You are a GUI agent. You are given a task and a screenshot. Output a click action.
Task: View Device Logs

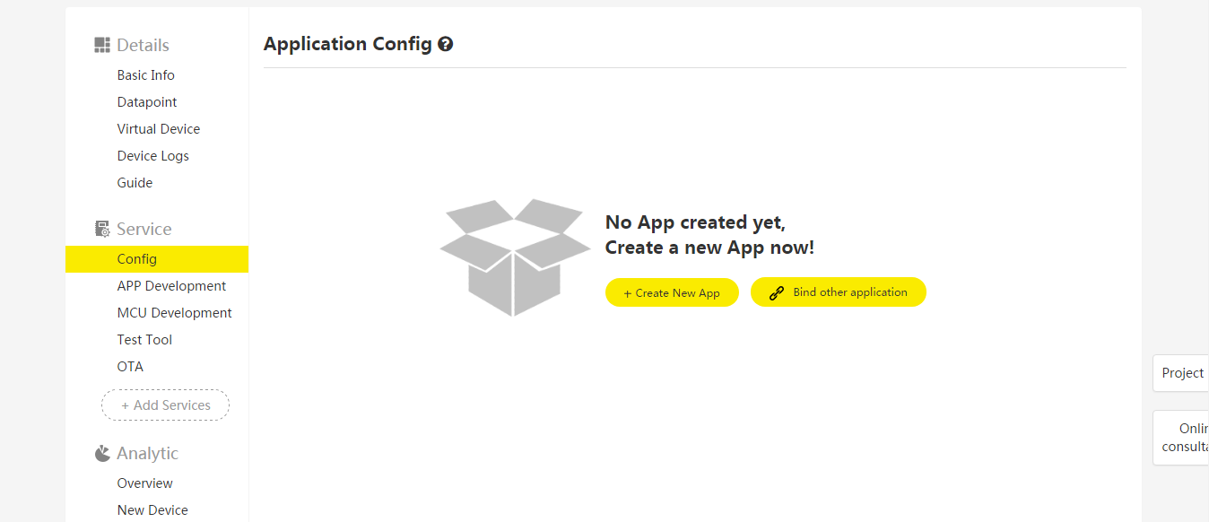point(152,155)
